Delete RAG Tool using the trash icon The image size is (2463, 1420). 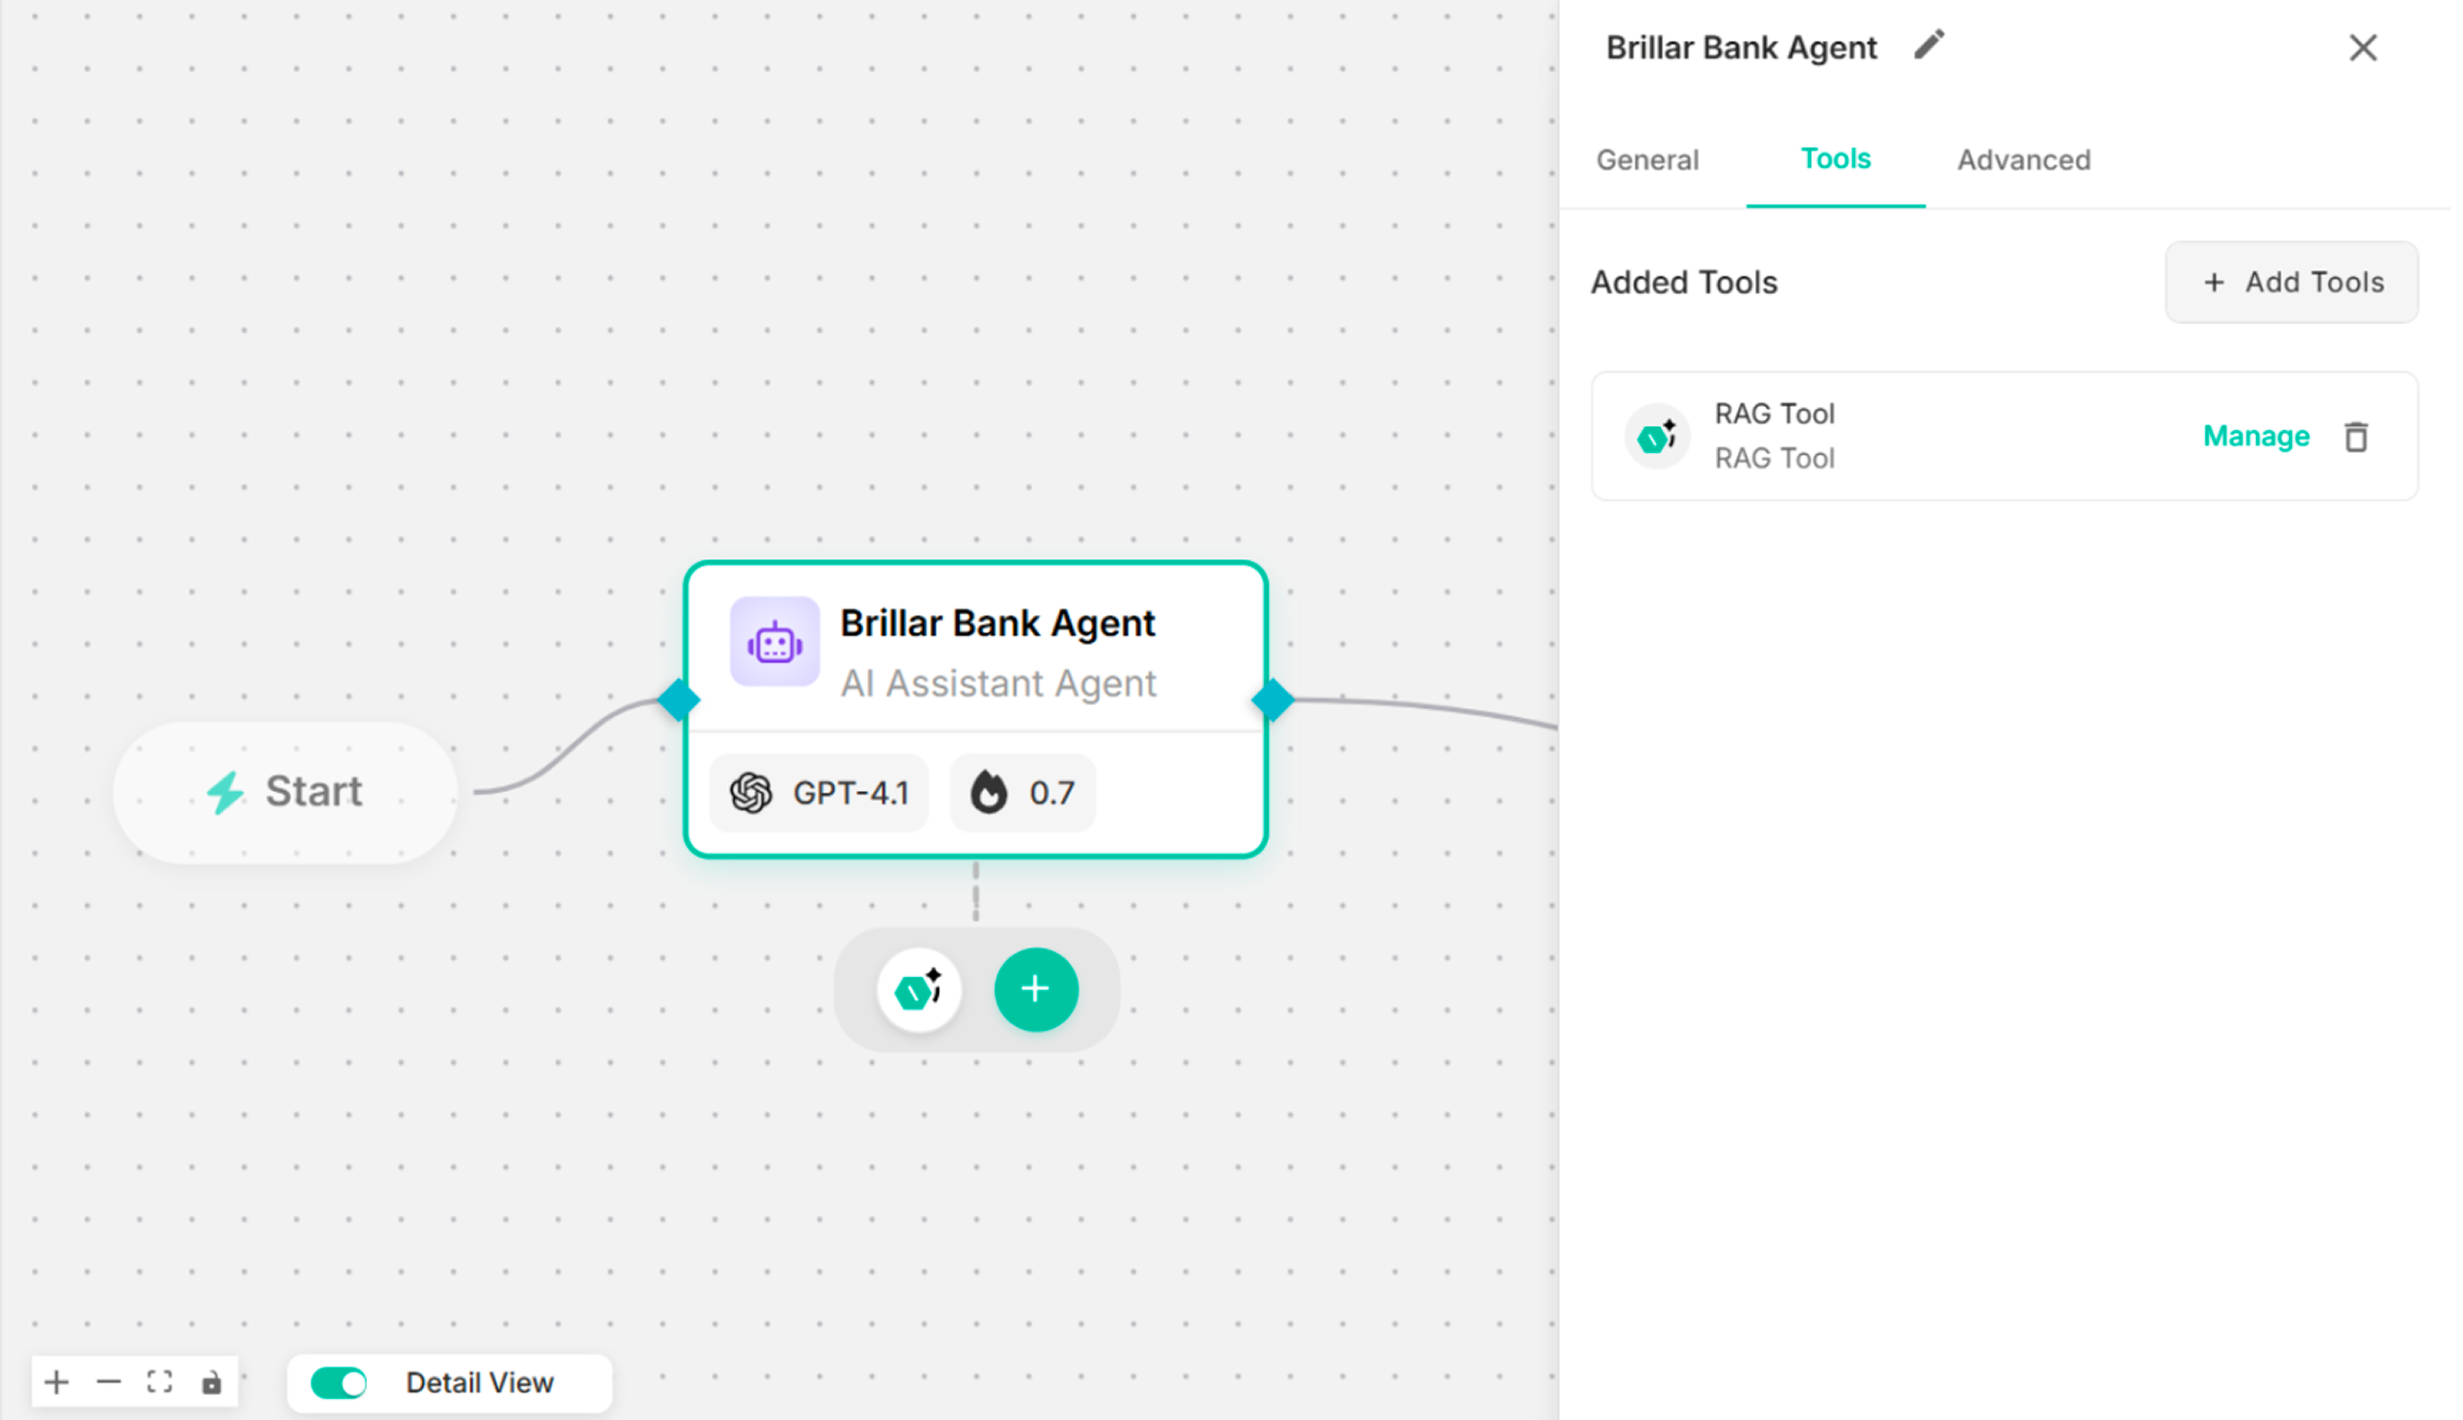click(x=2357, y=436)
